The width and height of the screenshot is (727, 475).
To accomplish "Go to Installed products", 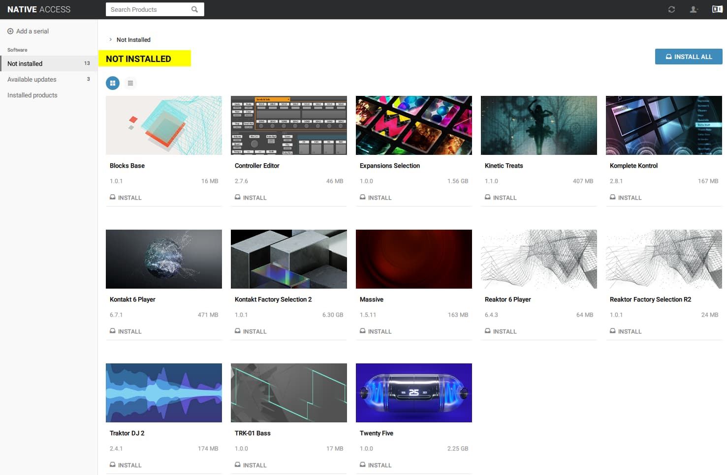I will pyautogui.click(x=32, y=95).
